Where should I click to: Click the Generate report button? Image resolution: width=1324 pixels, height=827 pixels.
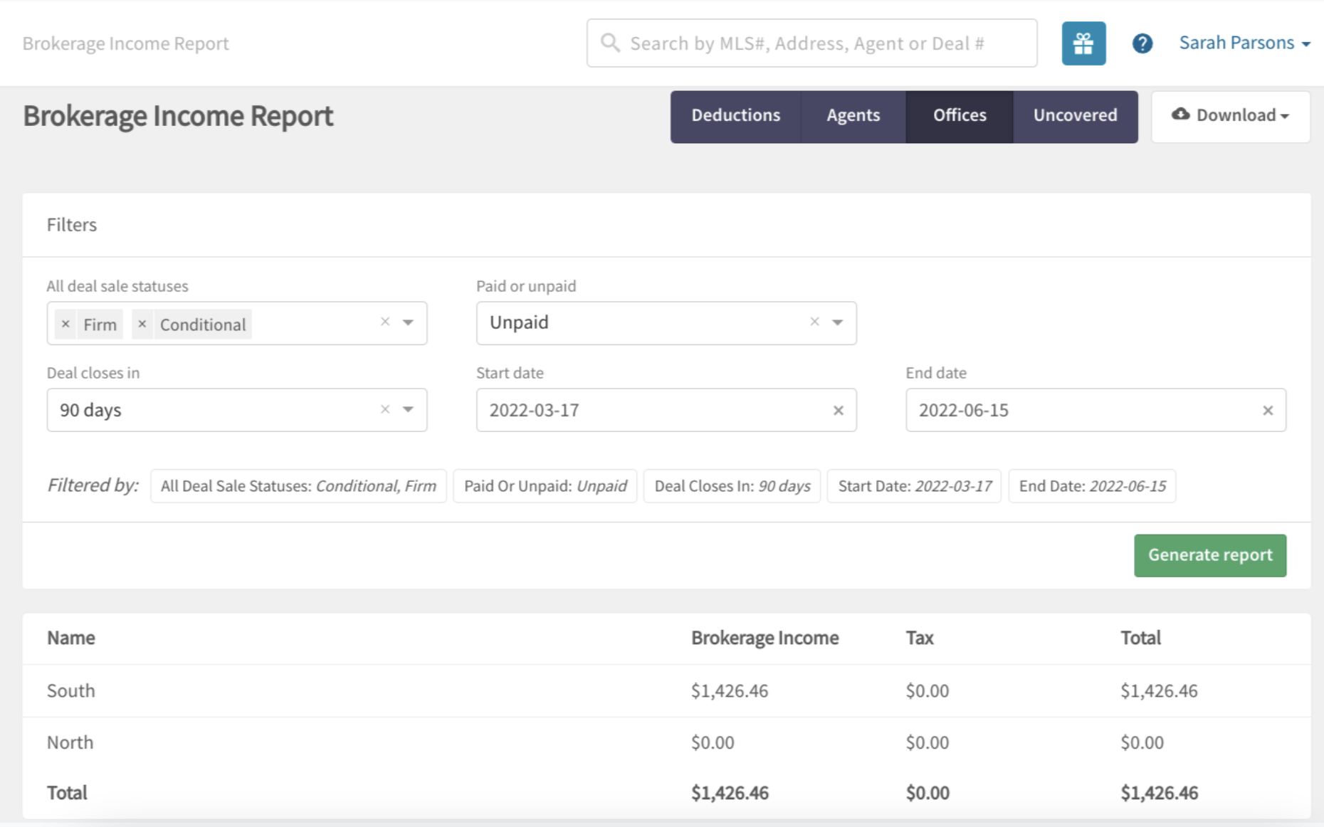[1210, 555]
